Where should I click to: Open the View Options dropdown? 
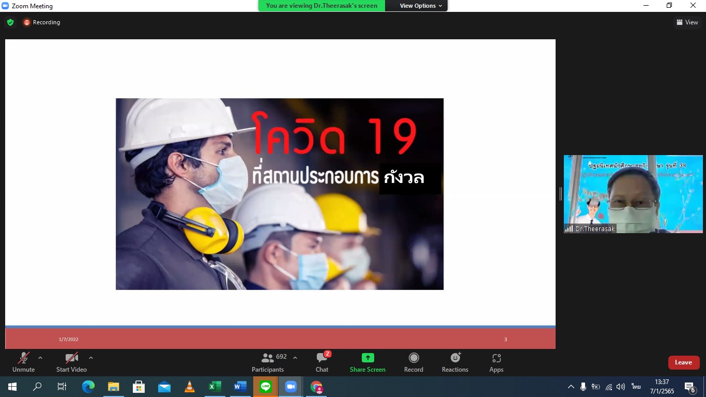tap(421, 6)
